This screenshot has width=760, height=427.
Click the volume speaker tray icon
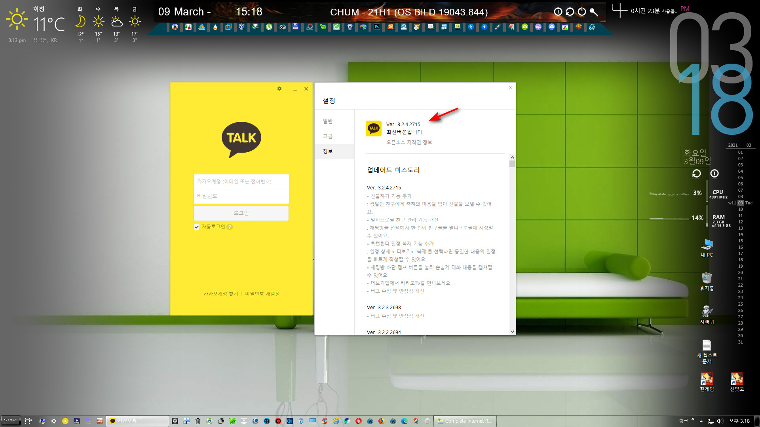720,421
